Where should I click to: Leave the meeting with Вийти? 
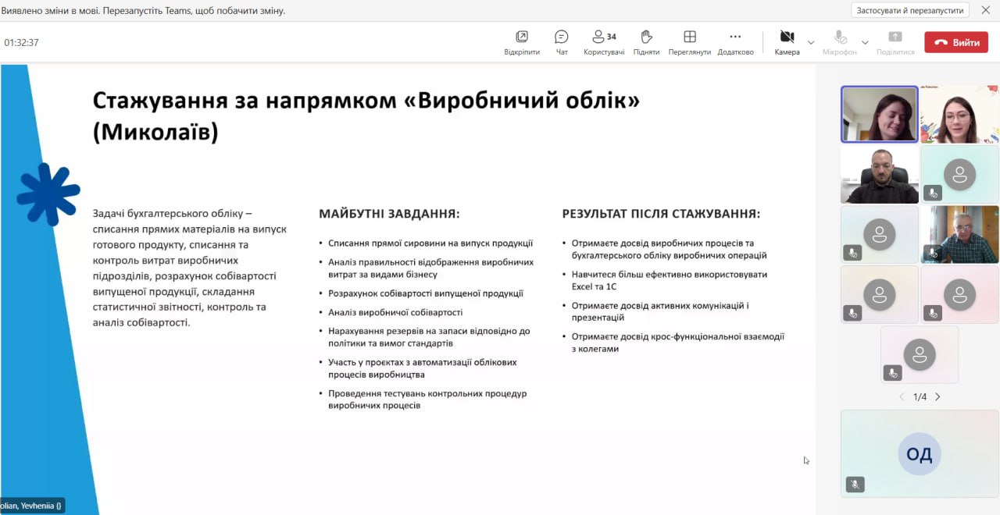pos(956,42)
